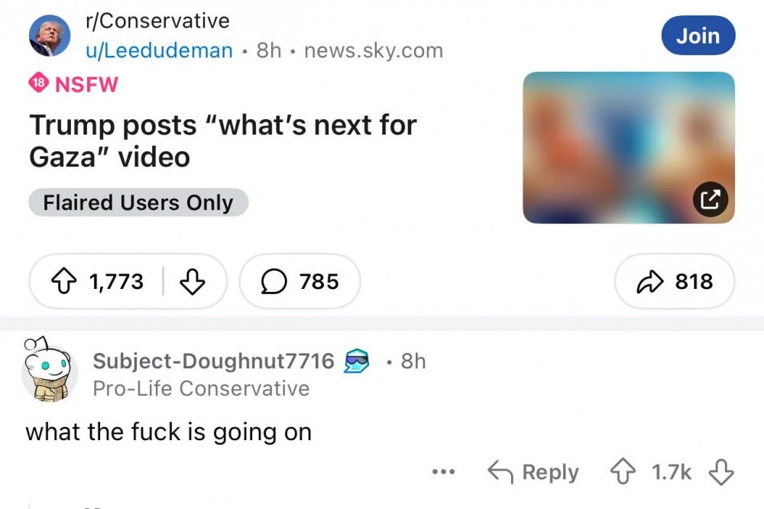The width and height of the screenshot is (764, 509).
Task: Open the three-dot comment options menu
Action: [x=443, y=472]
